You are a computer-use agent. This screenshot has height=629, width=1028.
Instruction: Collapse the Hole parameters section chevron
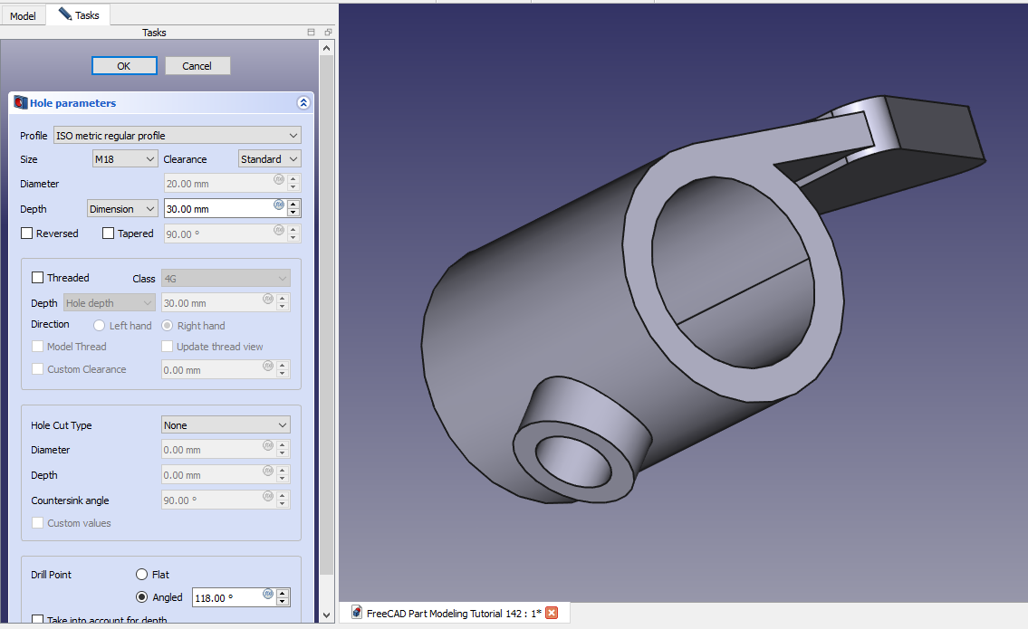[303, 103]
